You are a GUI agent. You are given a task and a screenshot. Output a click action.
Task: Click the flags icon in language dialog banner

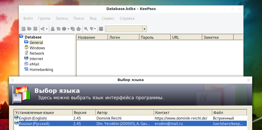click(x=21, y=94)
